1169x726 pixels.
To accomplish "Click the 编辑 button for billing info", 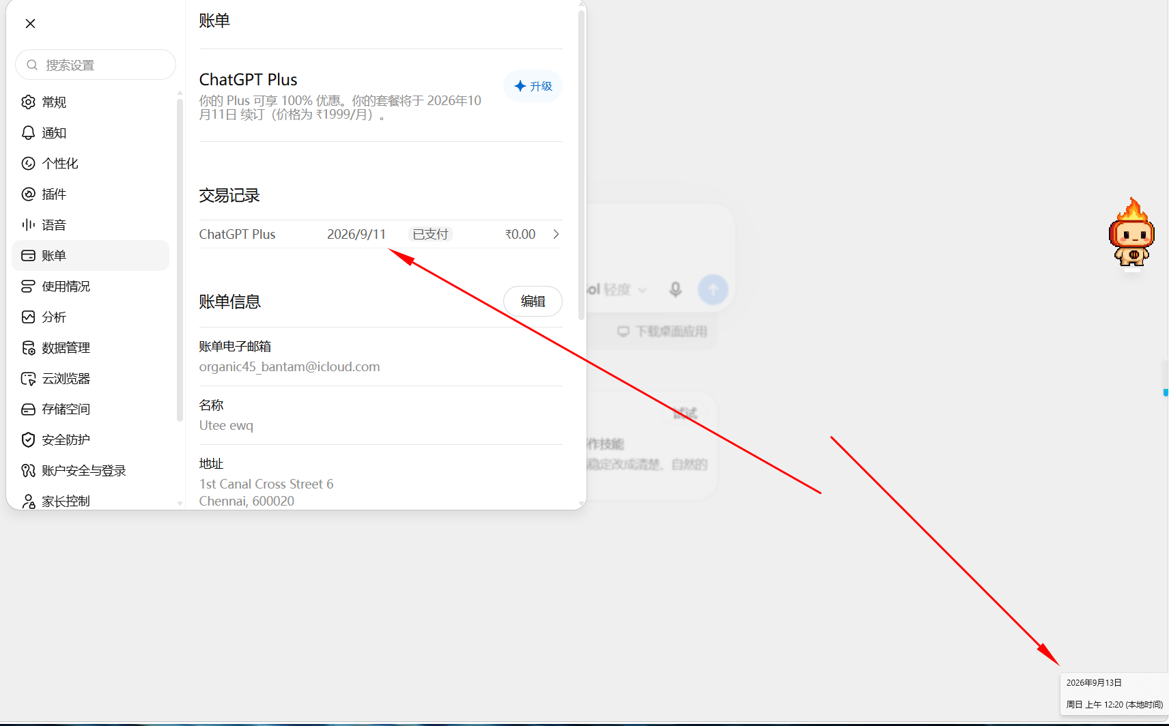I will [x=533, y=301].
